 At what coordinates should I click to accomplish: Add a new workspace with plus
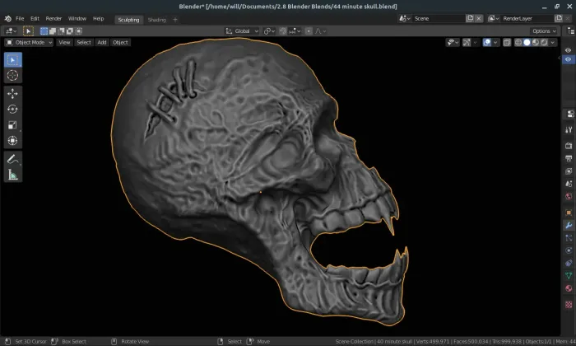(x=175, y=19)
